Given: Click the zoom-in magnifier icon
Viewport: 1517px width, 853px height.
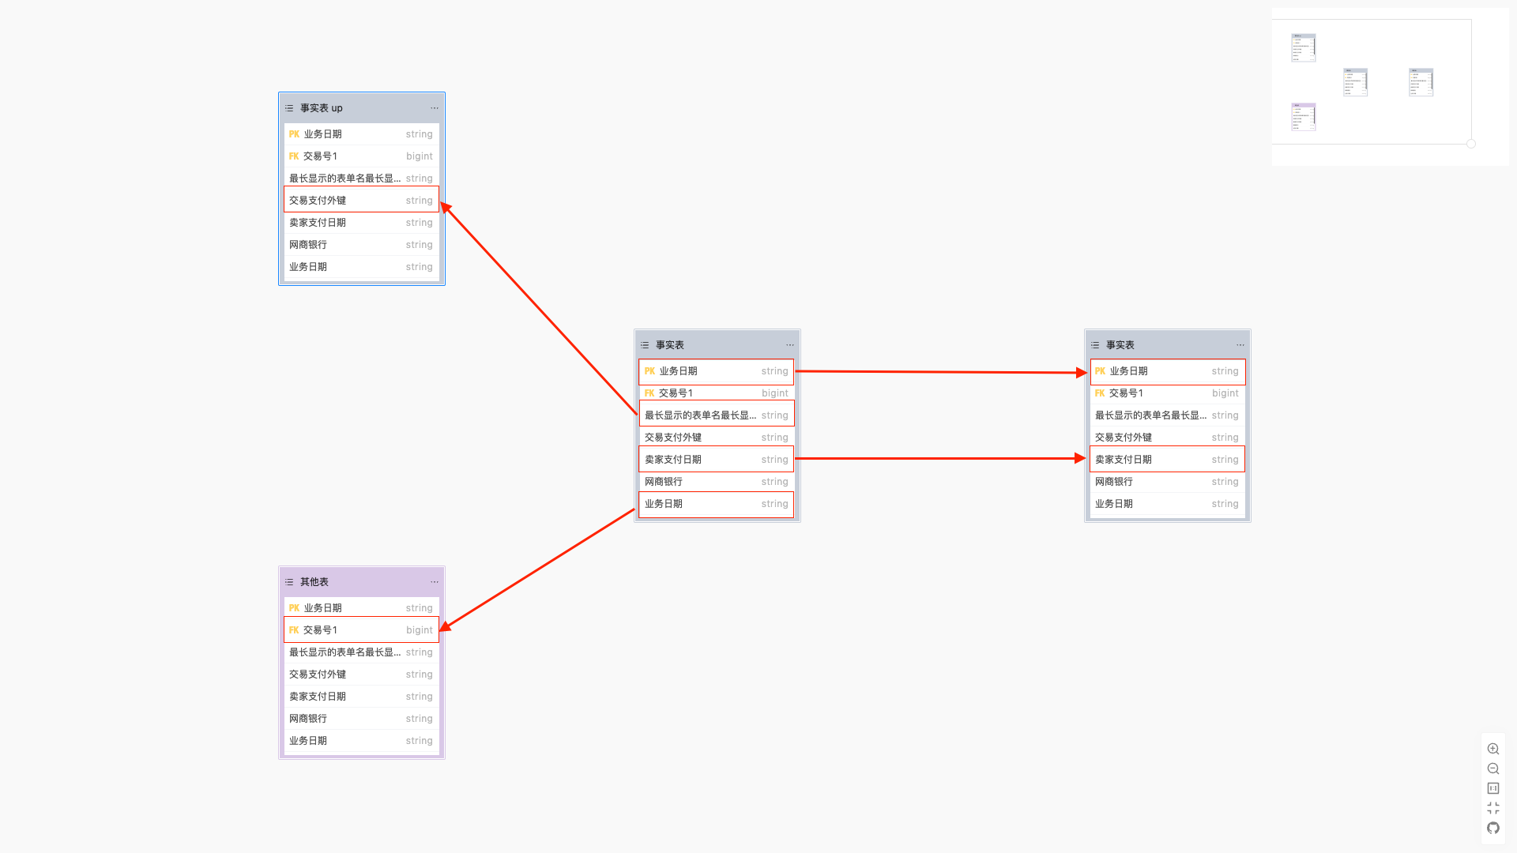Looking at the screenshot, I should tap(1493, 748).
